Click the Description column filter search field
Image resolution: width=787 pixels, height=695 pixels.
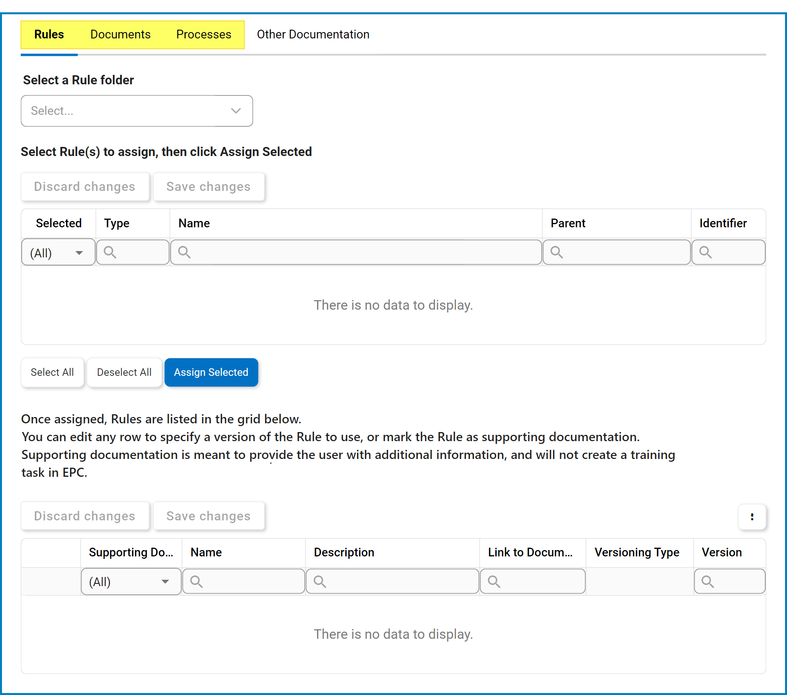392,581
